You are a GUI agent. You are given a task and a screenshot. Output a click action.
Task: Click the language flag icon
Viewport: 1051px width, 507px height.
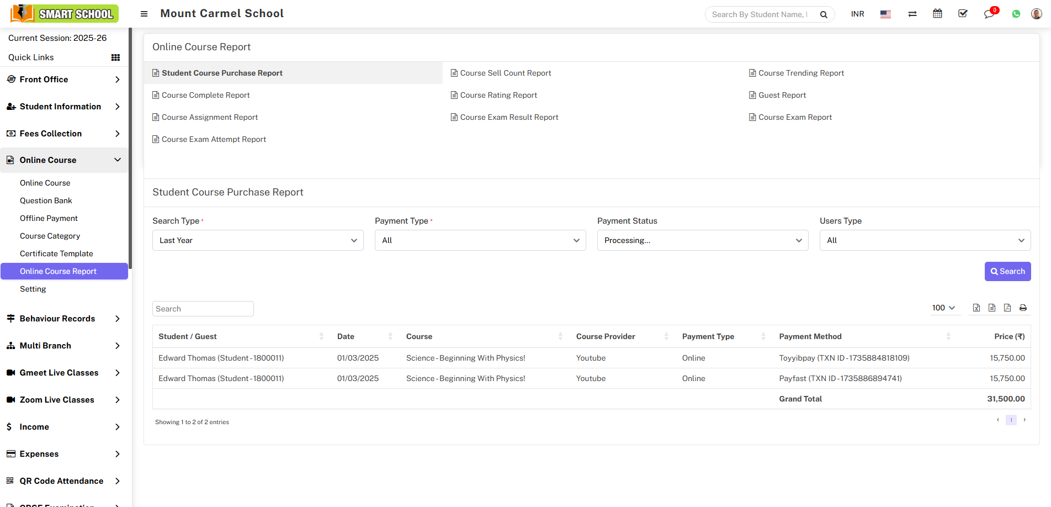point(885,14)
